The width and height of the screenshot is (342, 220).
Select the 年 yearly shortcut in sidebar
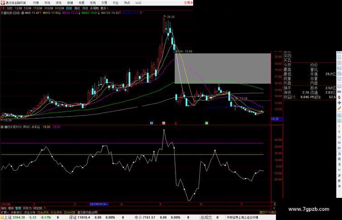click(x=339, y=186)
